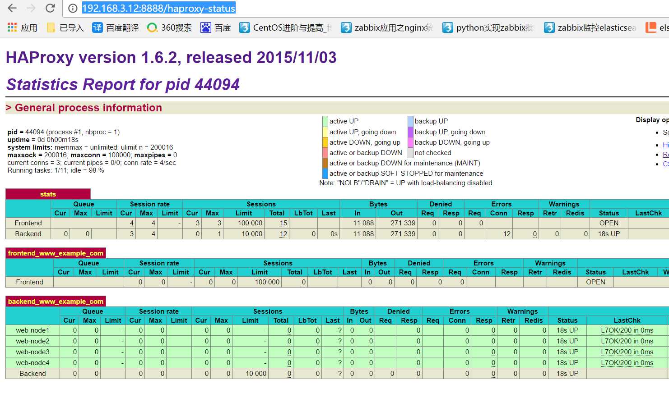Click the browser back arrow
The height and width of the screenshot is (393, 669).
point(12,8)
